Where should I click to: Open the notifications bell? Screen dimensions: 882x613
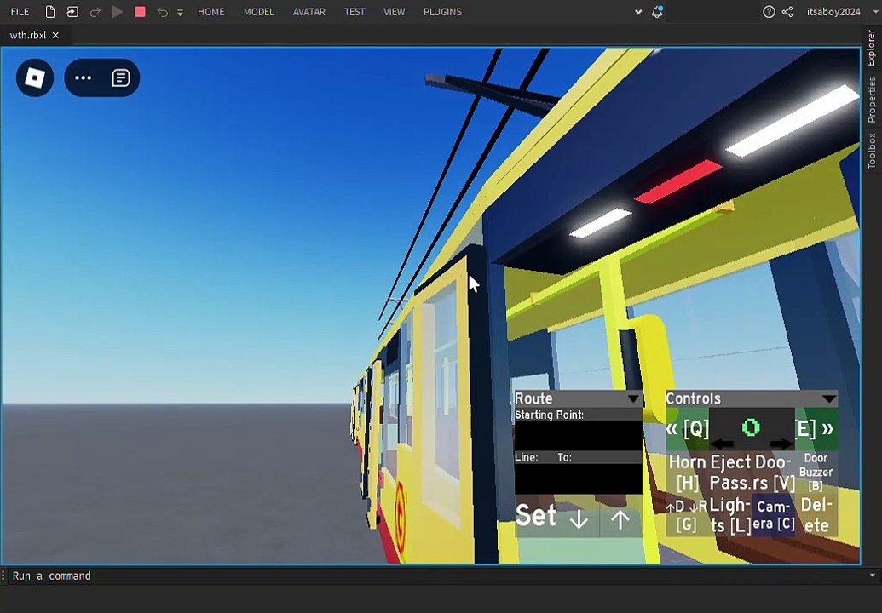(657, 12)
